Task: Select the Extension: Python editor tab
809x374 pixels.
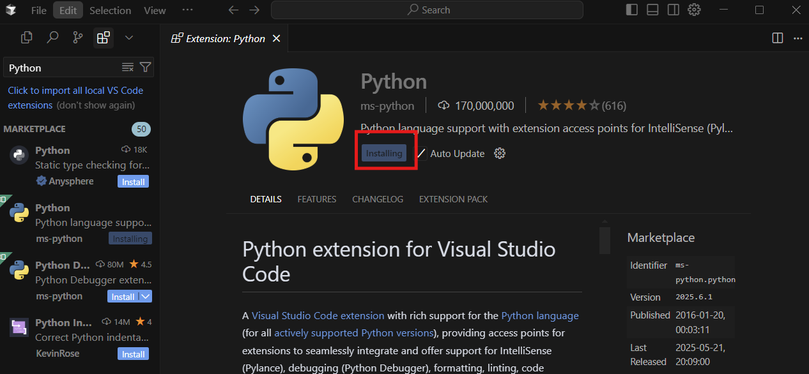Action: (x=226, y=38)
